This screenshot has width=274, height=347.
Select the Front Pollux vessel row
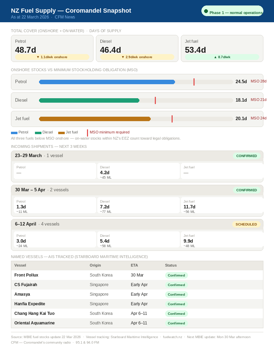coord(137,275)
